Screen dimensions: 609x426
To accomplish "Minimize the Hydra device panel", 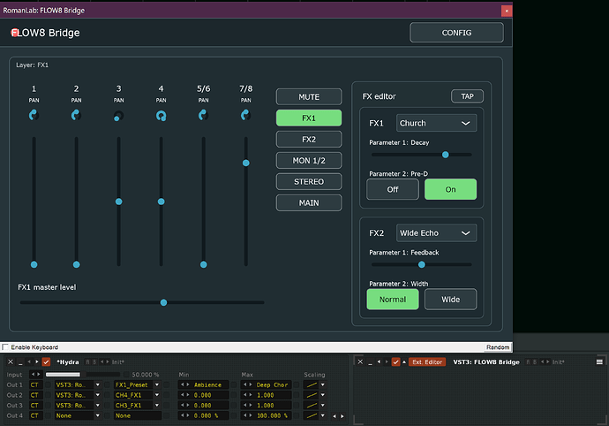I will 20,361.
